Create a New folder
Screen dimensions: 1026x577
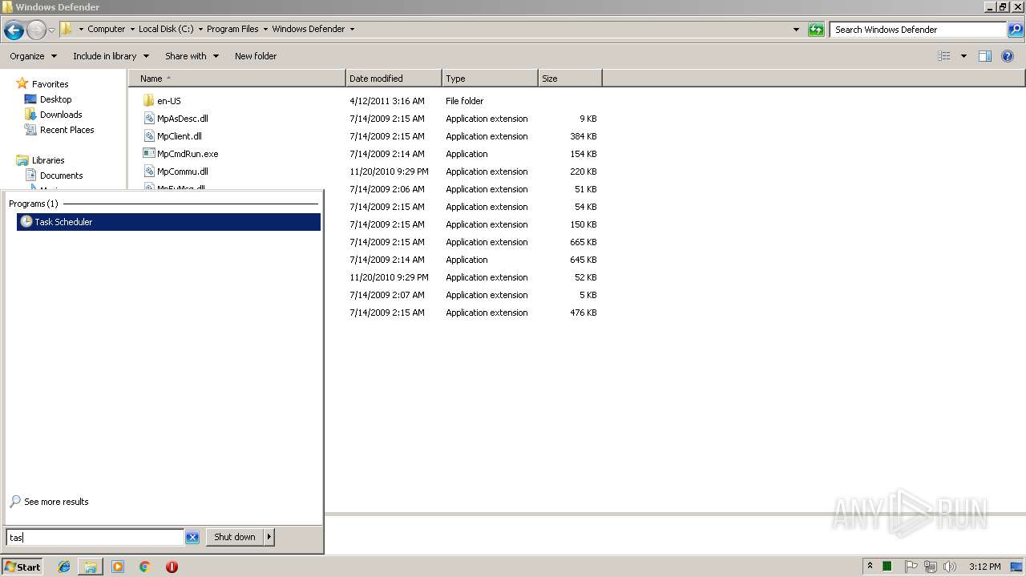(x=256, y=56)
